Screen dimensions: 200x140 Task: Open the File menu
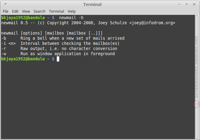point(5,12)
